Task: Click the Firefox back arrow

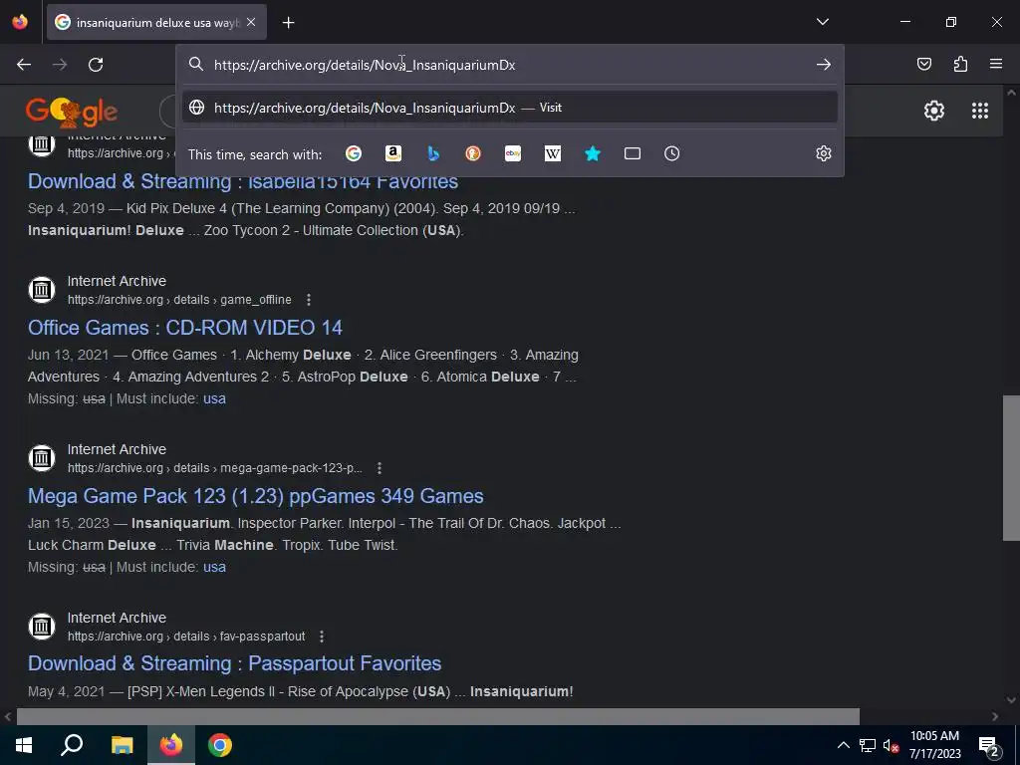Action: point(24,65)
